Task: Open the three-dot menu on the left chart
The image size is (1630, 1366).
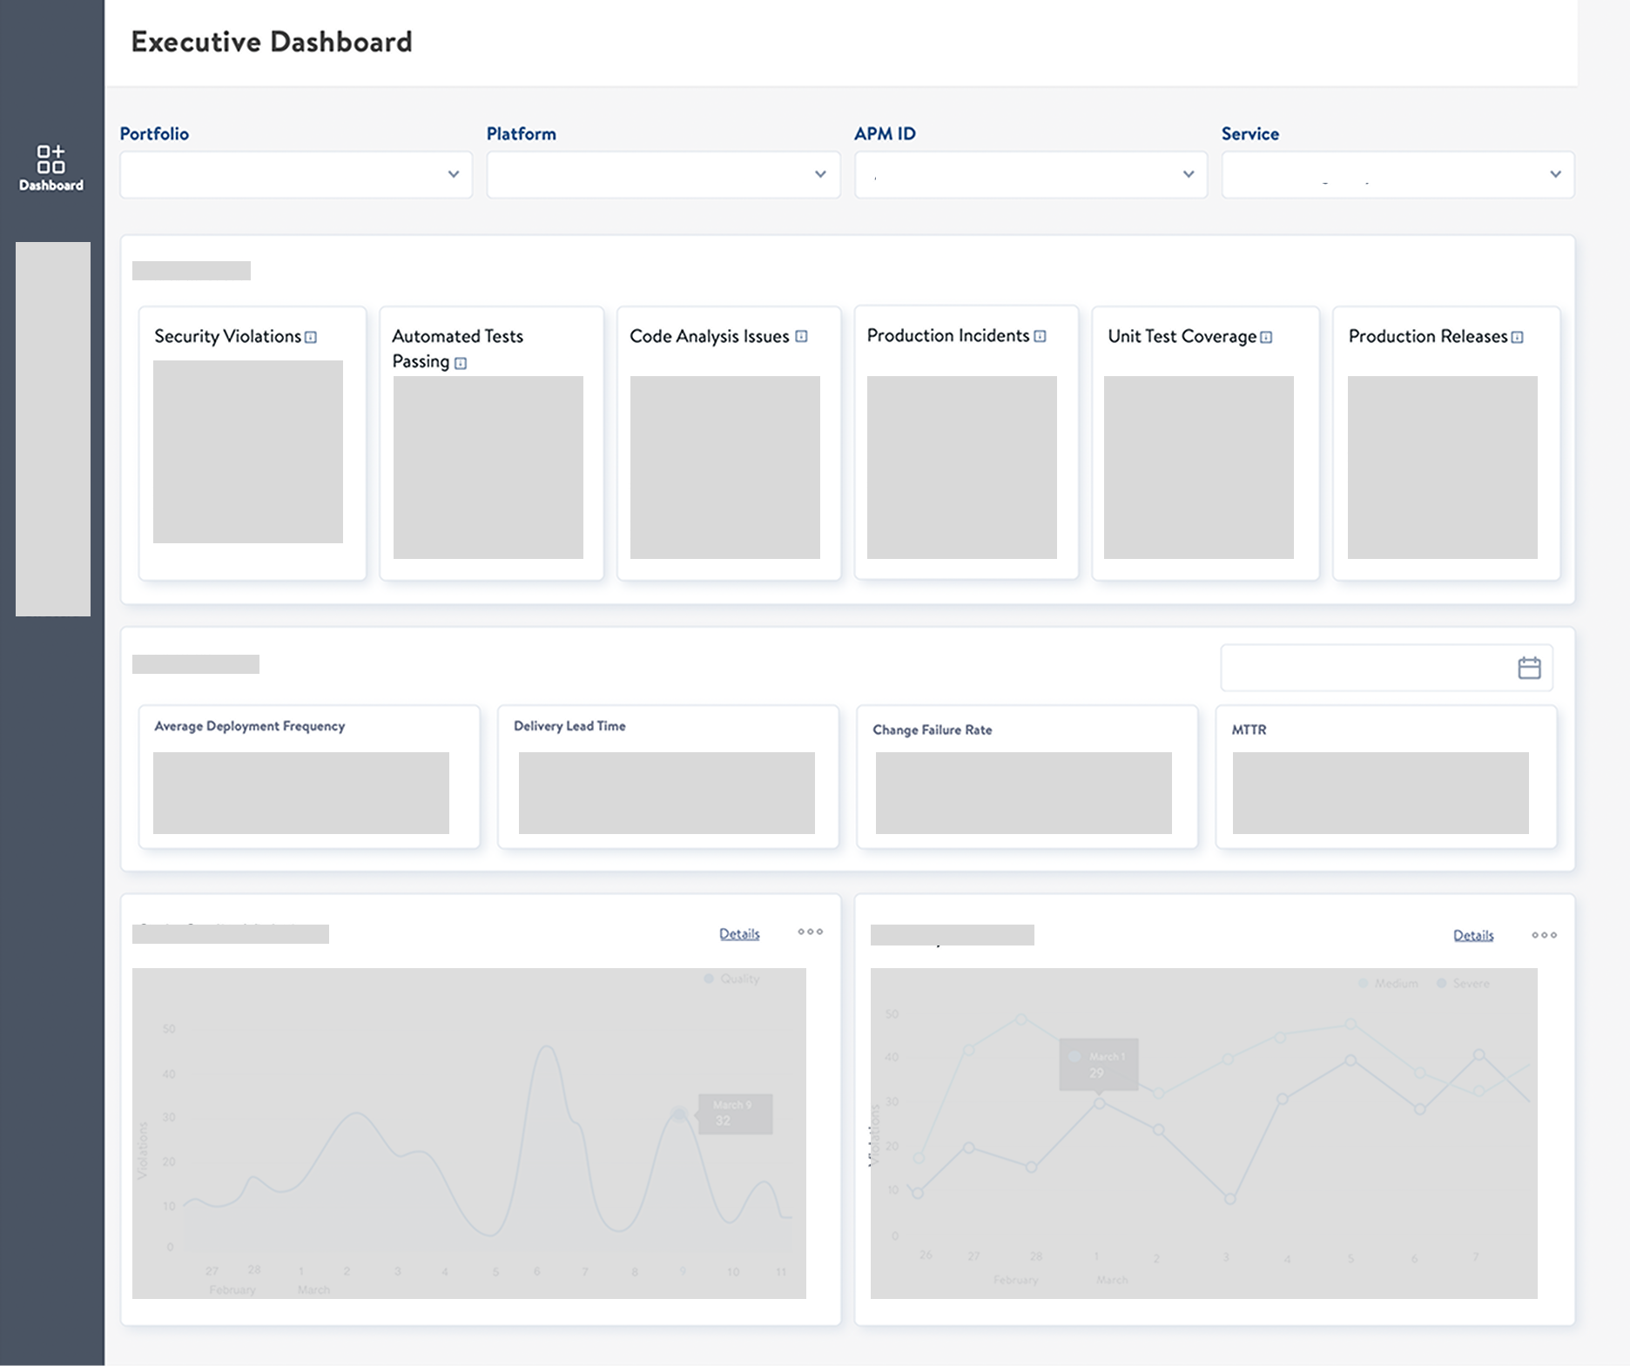Action: (810, 932)
